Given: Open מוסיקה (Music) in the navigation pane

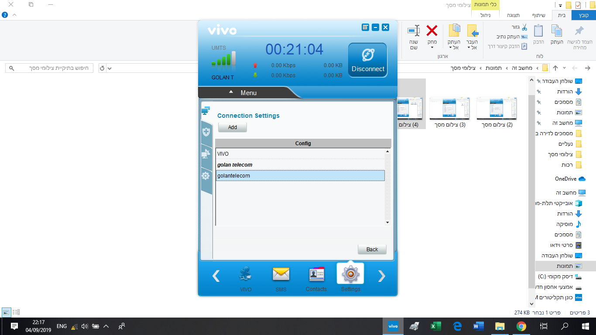Looking at the screenshot, I should 569,224.
